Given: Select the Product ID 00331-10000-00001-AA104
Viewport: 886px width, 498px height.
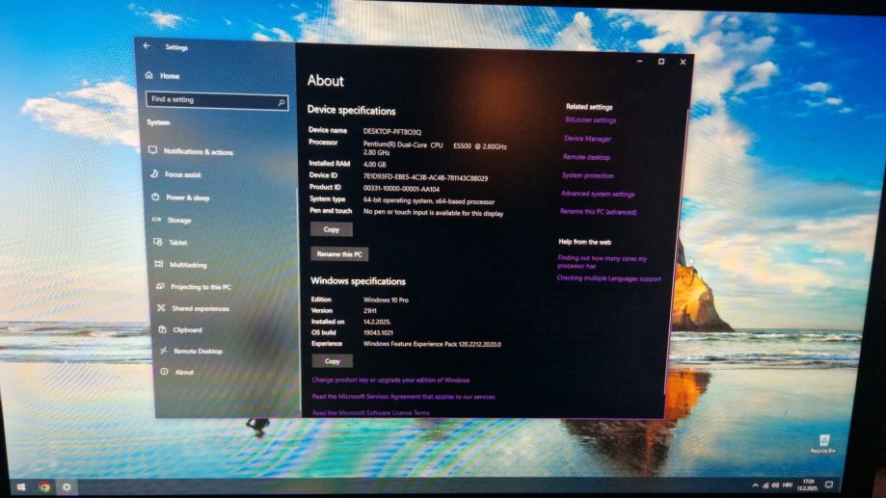Looking at the screenshot, I should 401,189.
